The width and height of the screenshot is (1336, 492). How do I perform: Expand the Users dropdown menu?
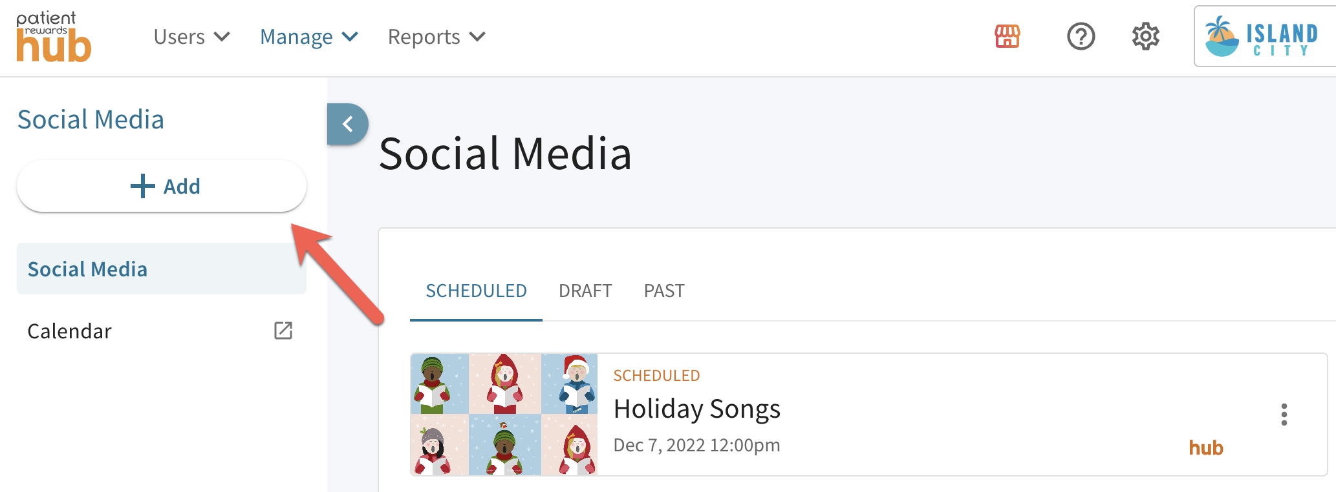tap(191, 37)
